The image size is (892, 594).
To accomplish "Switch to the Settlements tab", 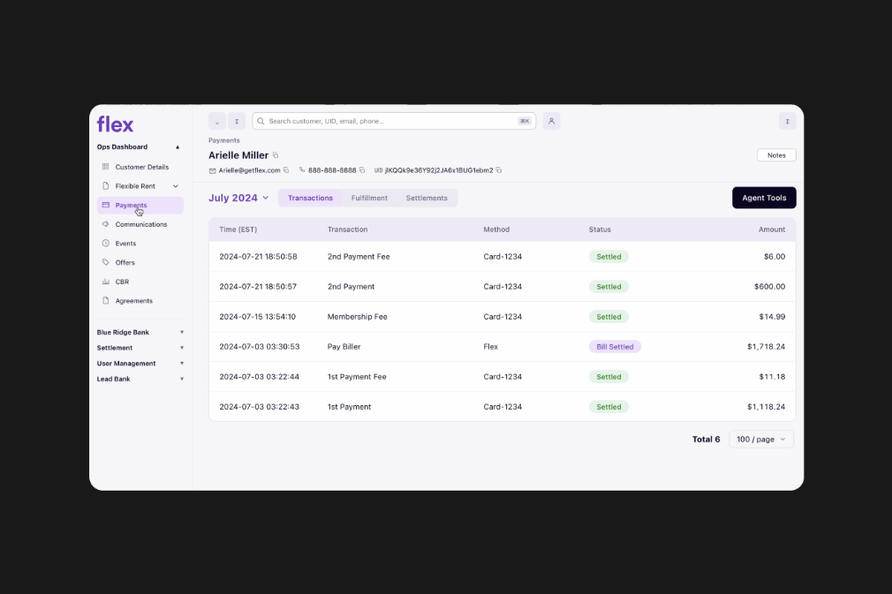I will [x=427, y=198].
